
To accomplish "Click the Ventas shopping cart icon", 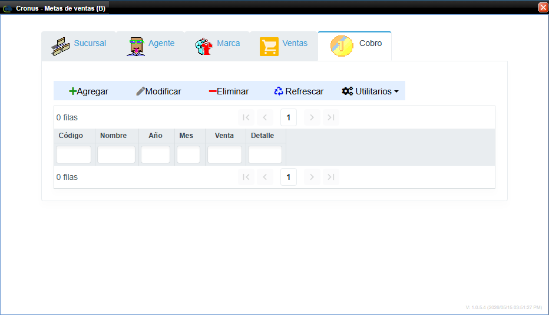I will (x=269, y=46).
